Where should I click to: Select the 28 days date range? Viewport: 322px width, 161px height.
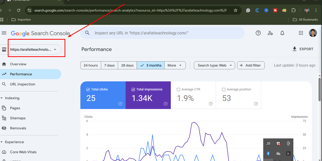[127, 65]
